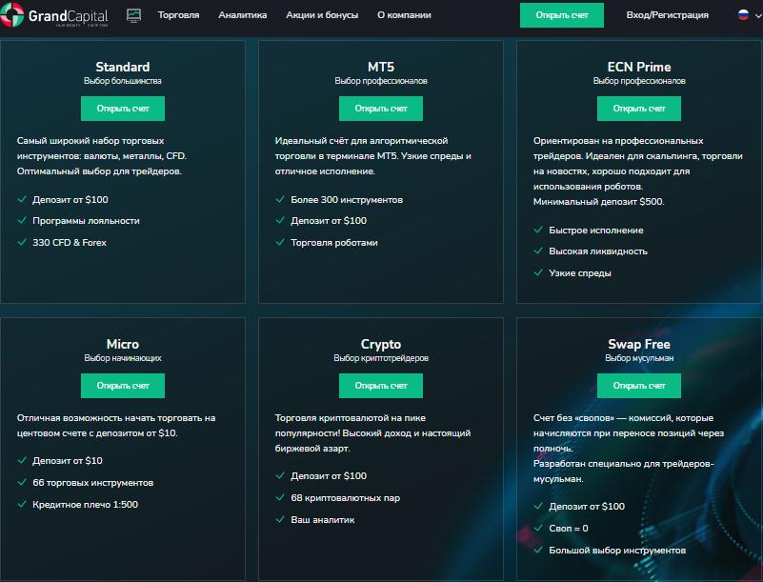Click the checkmark next to Узкие спреды
Screen dimensions: 763x582
[x=538, y=273]
